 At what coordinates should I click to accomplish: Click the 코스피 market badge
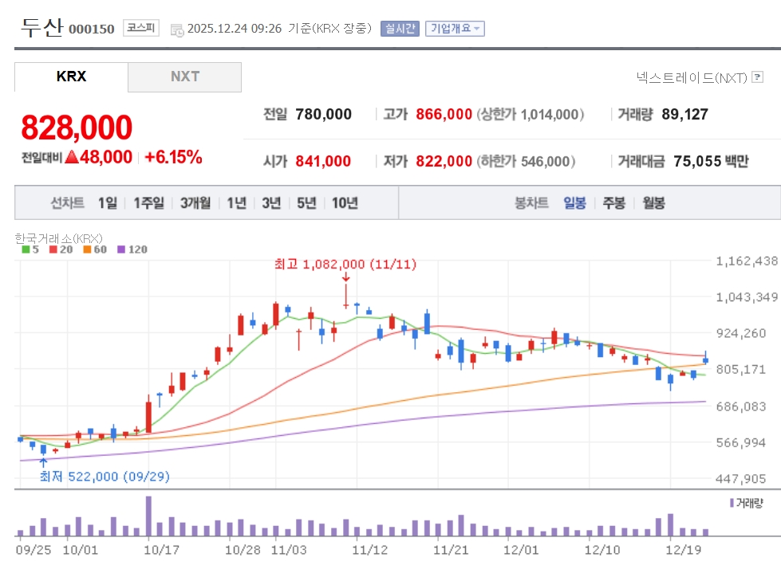142,29
